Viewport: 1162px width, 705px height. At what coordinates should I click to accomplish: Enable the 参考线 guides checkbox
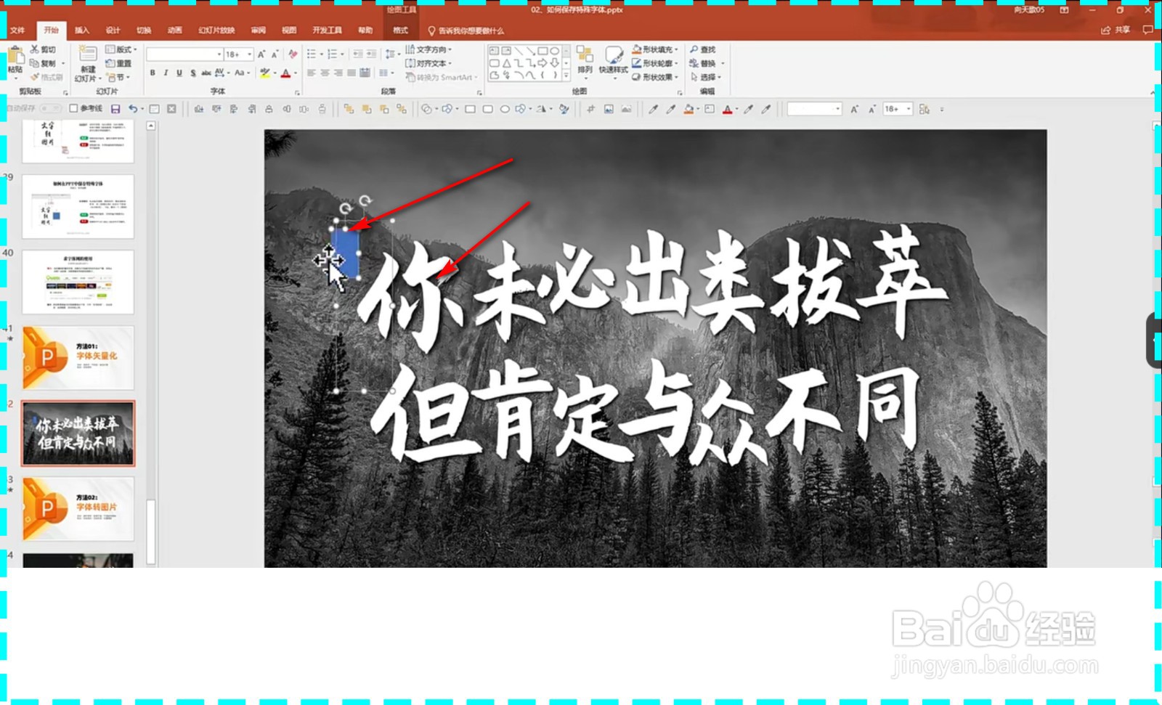click(x=73, y=108)
